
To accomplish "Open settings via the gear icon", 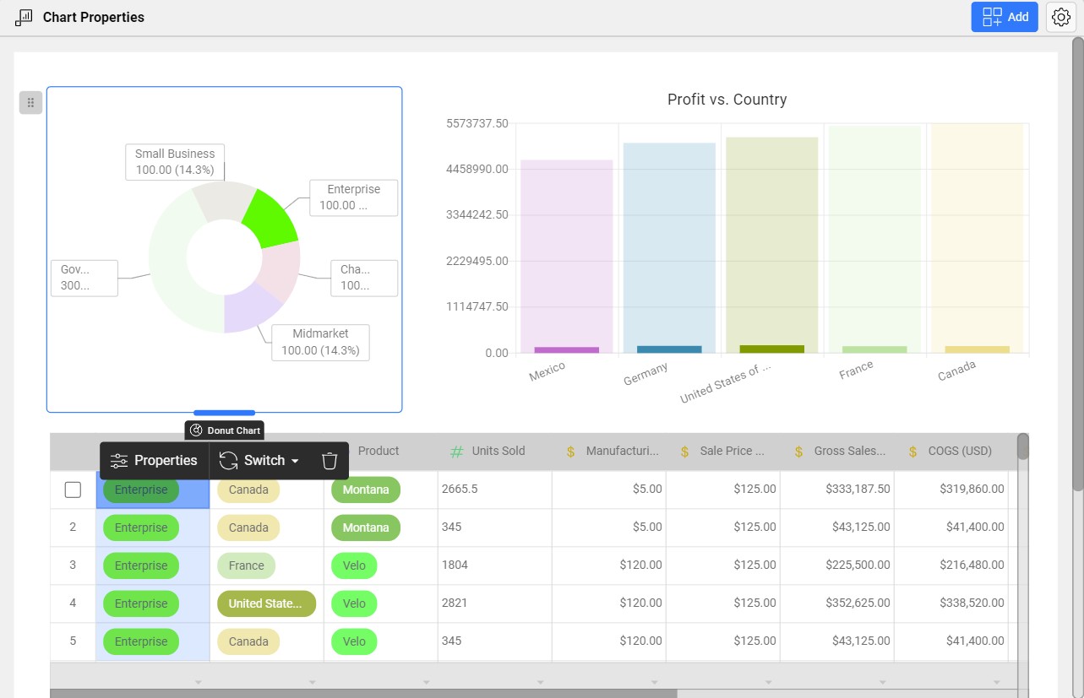I will pyautogui.click(x=1061, y=17).
